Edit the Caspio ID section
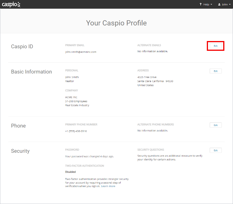 coord(216,46)
